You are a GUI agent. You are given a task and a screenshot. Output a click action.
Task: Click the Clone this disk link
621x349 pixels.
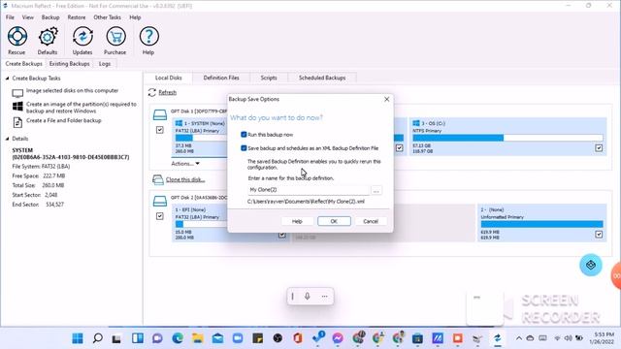tap(185, 179)
